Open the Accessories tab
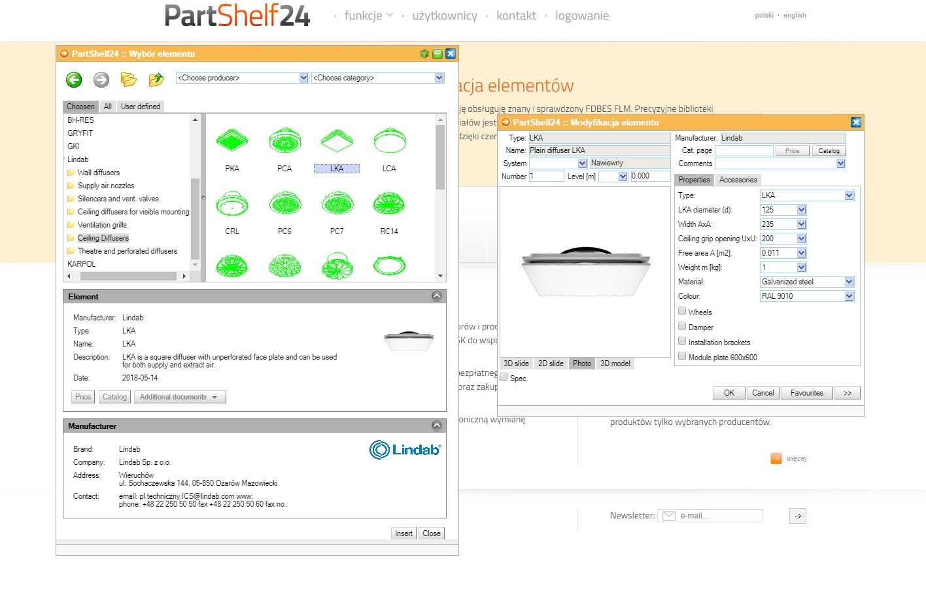The width and height of the screenshot is (926, 608). coord(738,179)
